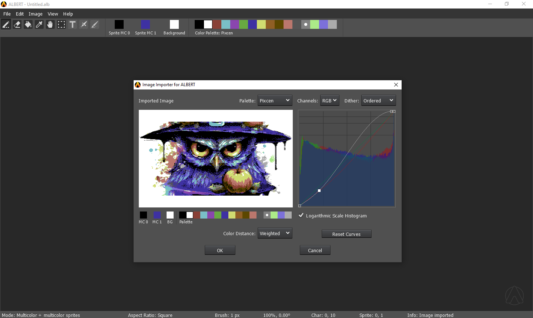Screen dimensions: 533x318
Task: Pick light green in the importer dialog Palette
Action: pos(274,215)
